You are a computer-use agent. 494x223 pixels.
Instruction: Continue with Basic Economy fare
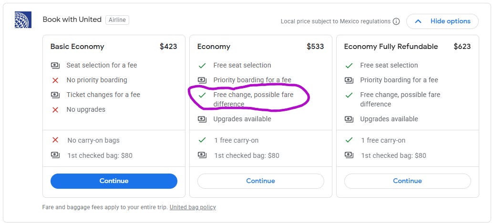pos(114,181)
